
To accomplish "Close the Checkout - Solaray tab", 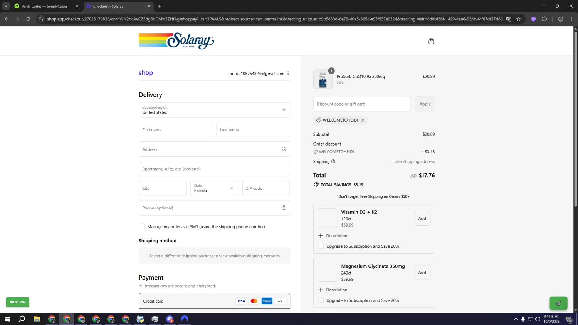I will [149, 6].
